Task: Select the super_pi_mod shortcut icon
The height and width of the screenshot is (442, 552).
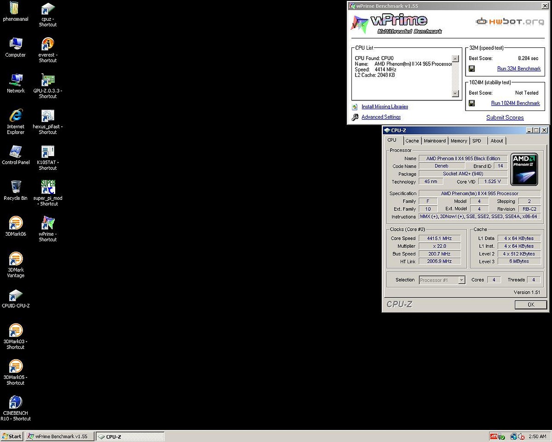Action: click(x=48, y=187)
